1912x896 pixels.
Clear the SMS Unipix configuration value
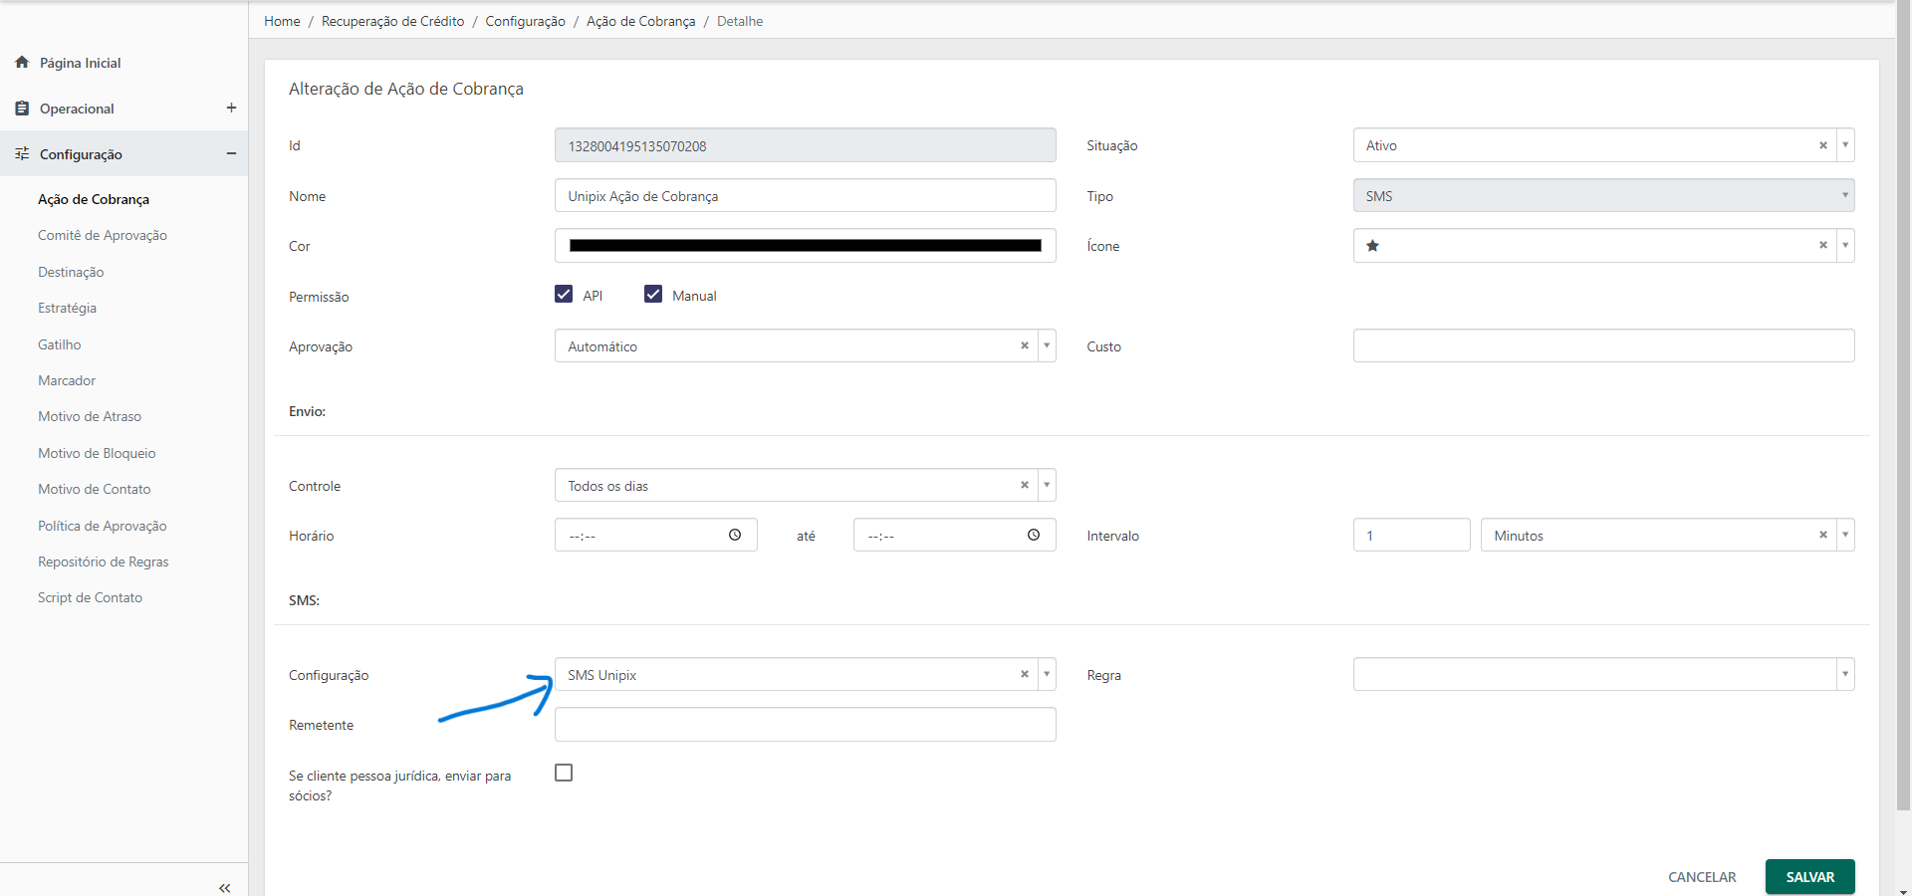click(1024, 674)
